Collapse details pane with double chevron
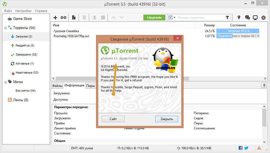 tap(264, 85)
